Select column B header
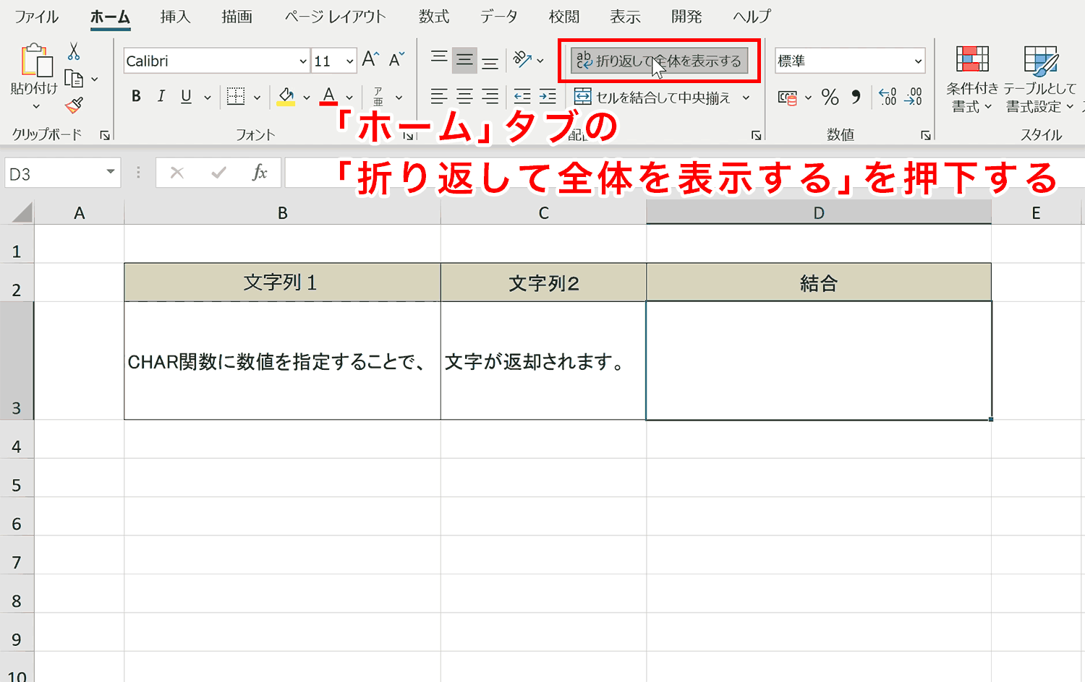Image resolution: width=1085 pixels, height=682 pixels. point(283,213)
